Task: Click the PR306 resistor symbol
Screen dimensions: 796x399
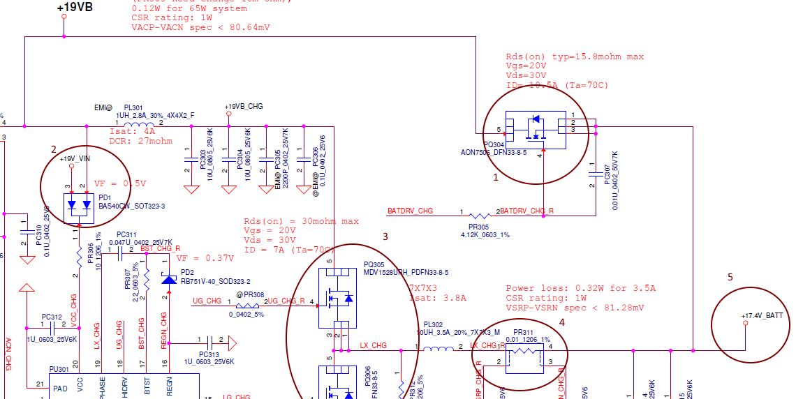Action: pyautogui.click(x=79, y=257)
